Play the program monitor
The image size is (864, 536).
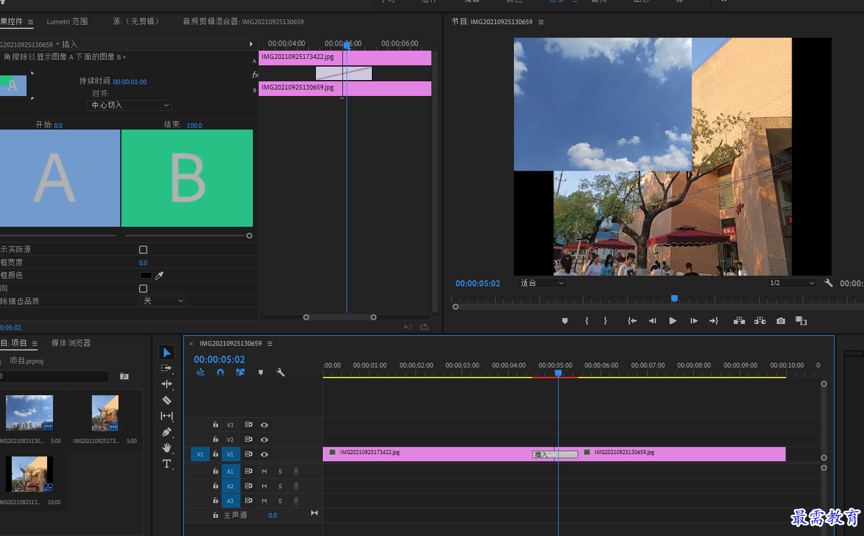point(672,321)
